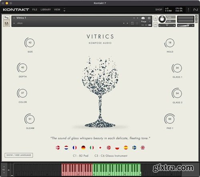Viewport: 200px width, 177px height.
Task: Select the Polish flag language
Action: pyautogui.click(x=117, y=147)
